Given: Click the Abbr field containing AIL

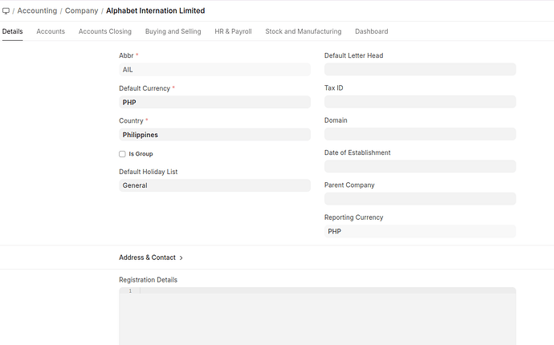Looking at the screenshot, I should pos(214,70).
